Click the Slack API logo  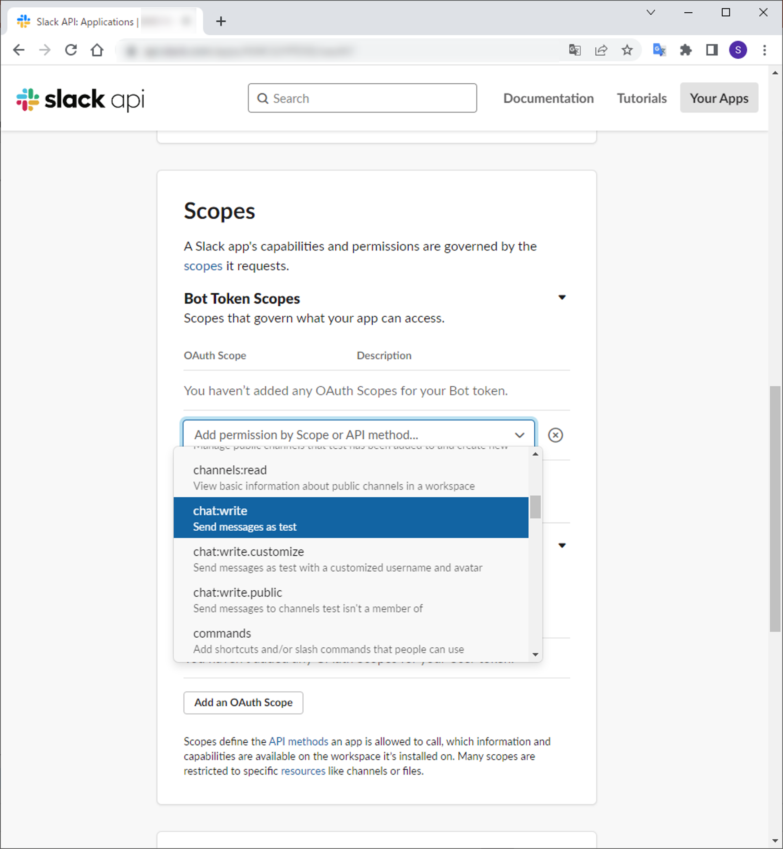point(80,99)
